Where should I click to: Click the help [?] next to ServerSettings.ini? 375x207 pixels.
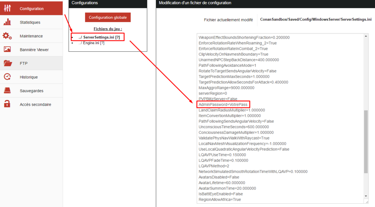[118, 37]
